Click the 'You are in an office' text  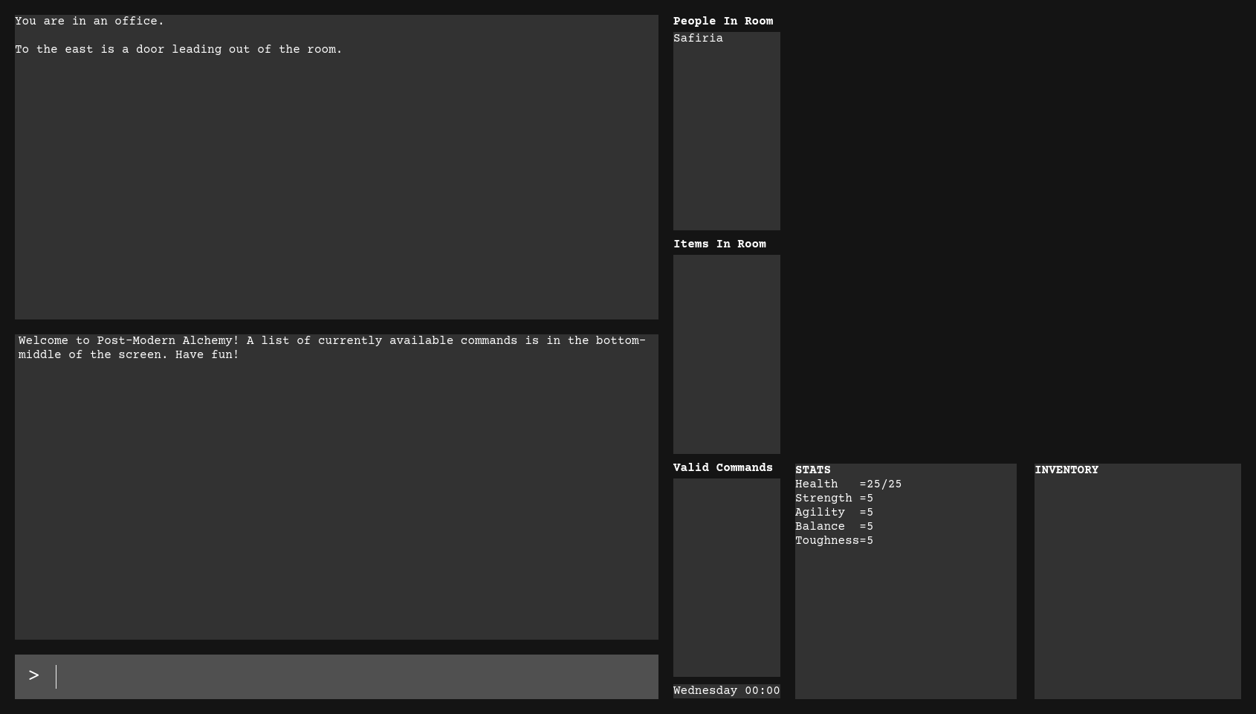tap(89, 22)
